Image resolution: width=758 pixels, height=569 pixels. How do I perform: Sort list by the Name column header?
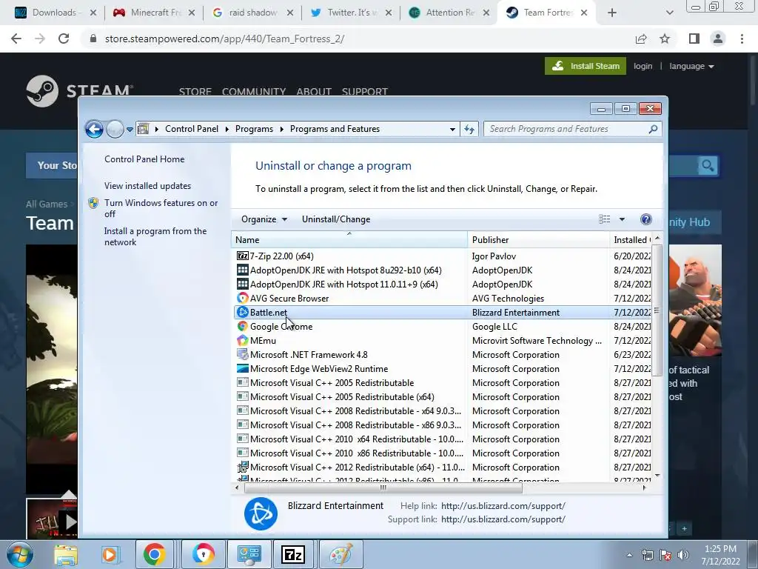click(349, 239)
